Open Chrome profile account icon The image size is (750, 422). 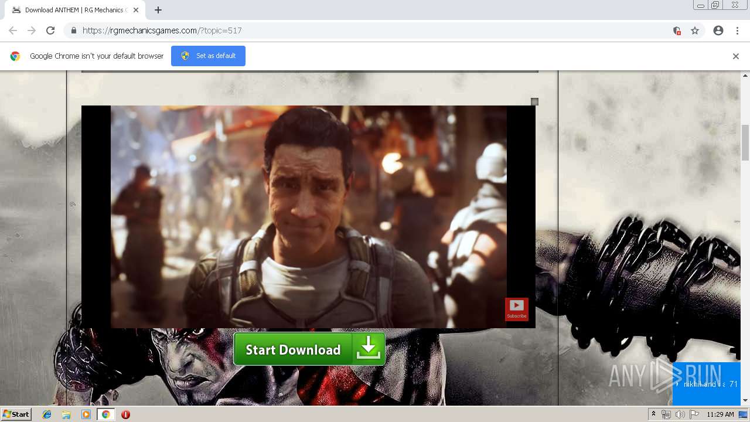tap(718, 30)
